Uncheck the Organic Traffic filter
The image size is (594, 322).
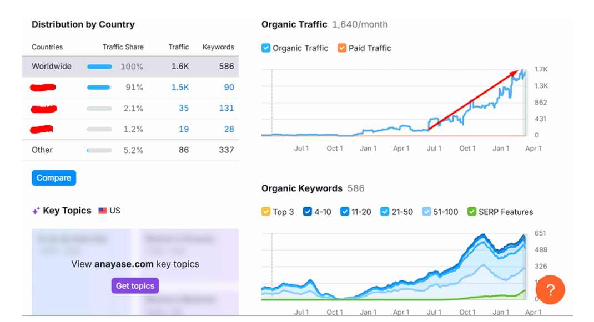(265, 48)
